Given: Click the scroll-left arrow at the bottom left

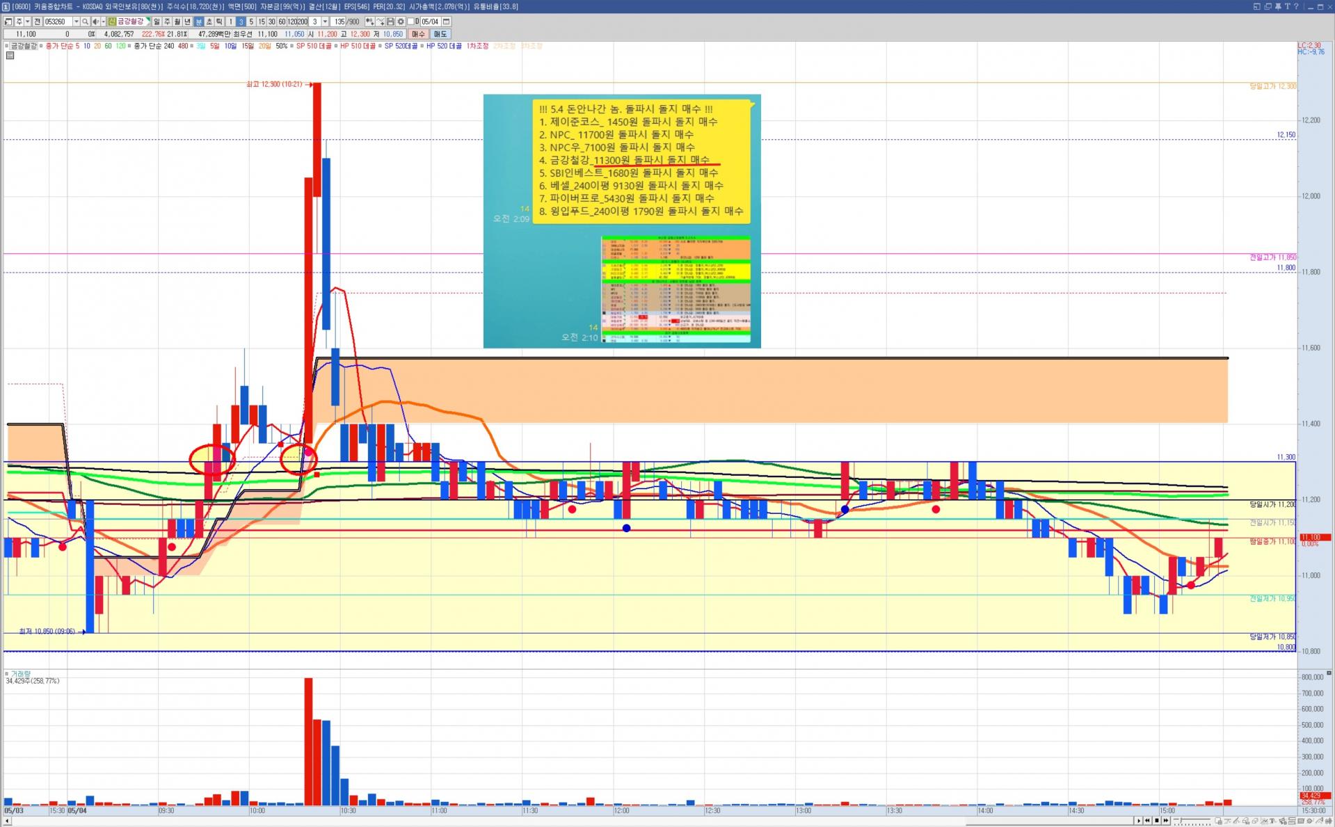Looking at the screenshot, I should [7, 821].
